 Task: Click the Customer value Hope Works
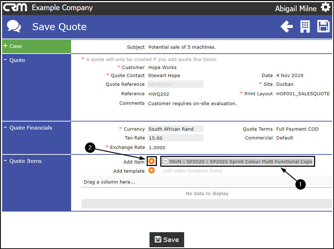tap(162, 68)
